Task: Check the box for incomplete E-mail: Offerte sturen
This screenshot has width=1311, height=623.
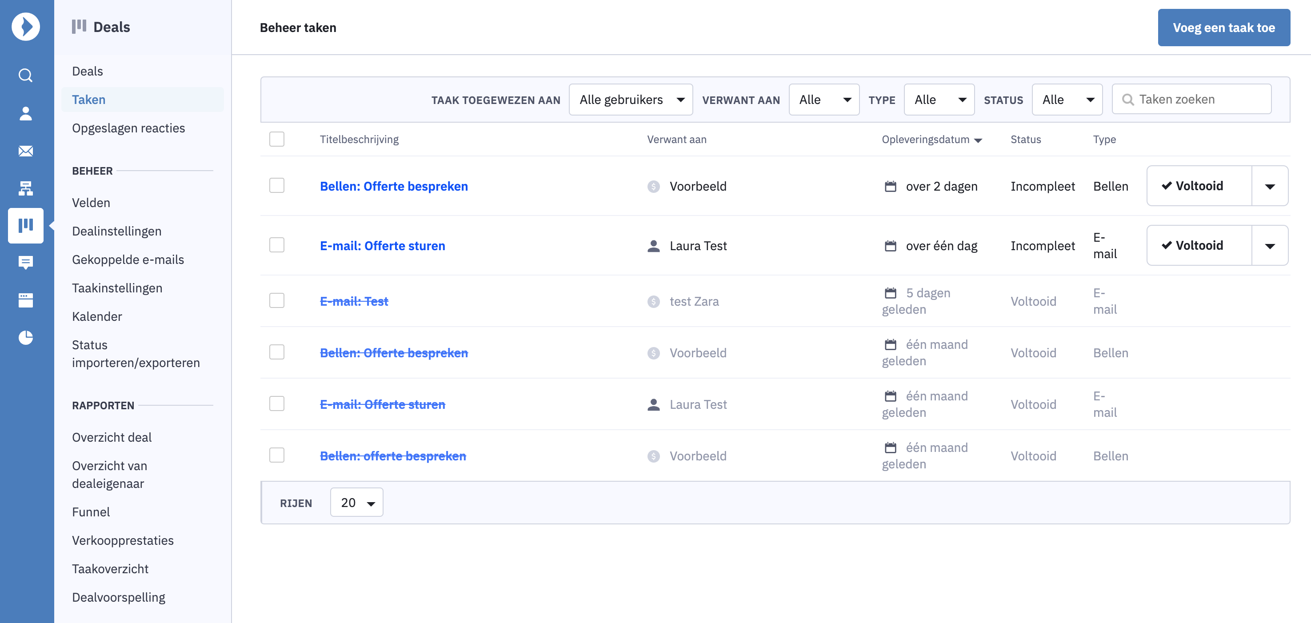Action: (276, 245)
